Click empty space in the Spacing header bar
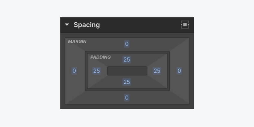Viewport: 254px width, 127px height. click(139, 25)
